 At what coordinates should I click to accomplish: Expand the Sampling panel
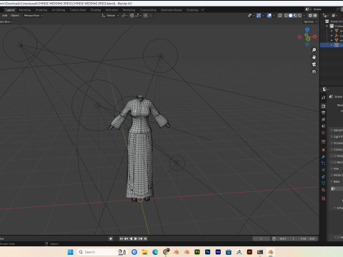(x=337, y=130)
